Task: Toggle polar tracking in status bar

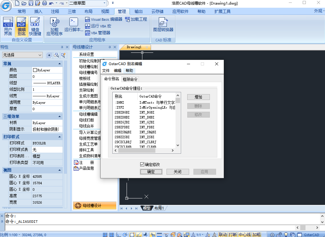Action: [x=125, y=235]
